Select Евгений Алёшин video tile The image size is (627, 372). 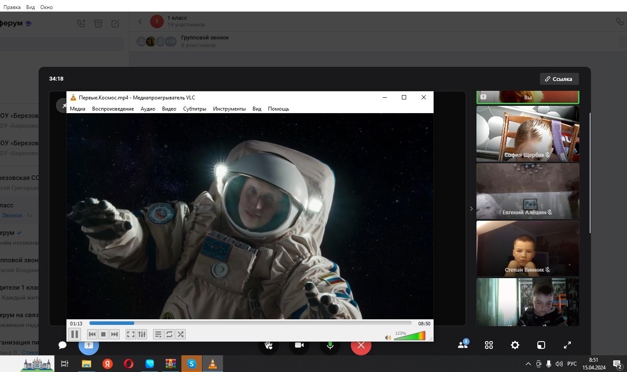click(x=528, y=191)
